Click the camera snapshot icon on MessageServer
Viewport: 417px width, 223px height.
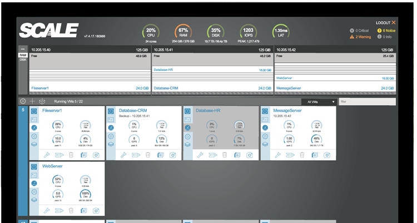click(x=327, y=155)
